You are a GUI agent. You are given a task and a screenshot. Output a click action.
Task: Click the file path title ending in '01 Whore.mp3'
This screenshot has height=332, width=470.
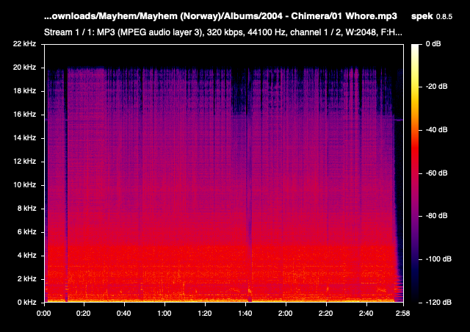pyautogui.click(x=220, y=16)
